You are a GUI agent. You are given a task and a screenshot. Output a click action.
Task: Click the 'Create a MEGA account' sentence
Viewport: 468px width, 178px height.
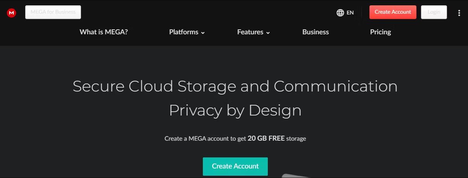pos(235,138)
